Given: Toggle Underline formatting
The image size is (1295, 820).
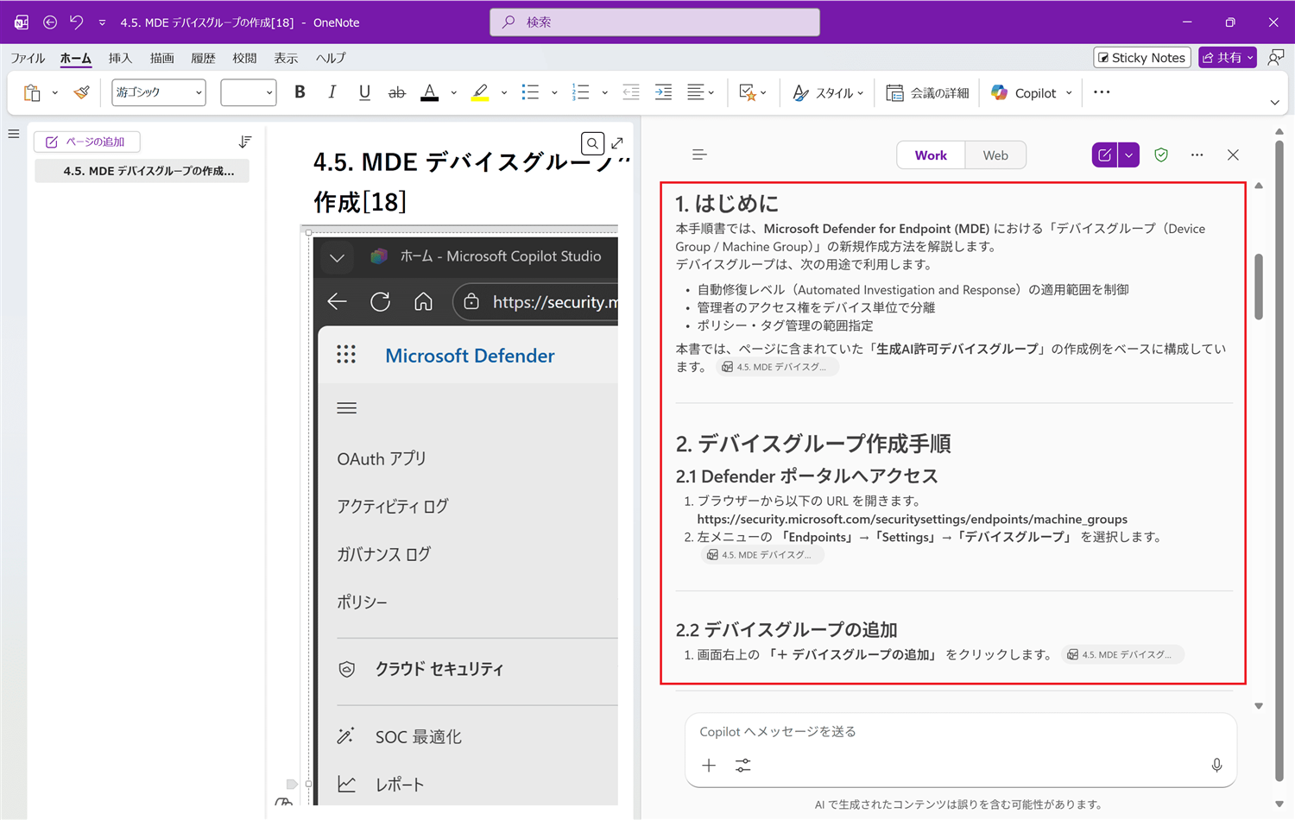Looking at the screenshot, I should 364,92.
